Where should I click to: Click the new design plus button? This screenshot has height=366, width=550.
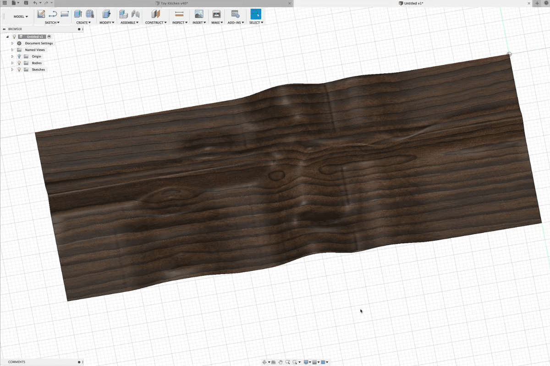tap(537, 3)
